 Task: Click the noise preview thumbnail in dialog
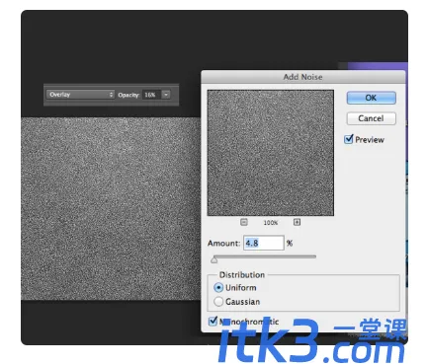point(271,153)
